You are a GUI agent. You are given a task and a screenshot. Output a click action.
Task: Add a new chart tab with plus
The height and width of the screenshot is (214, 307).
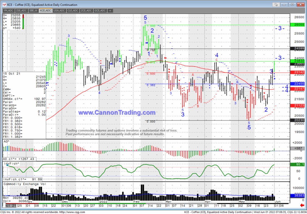tap(110, 11)
